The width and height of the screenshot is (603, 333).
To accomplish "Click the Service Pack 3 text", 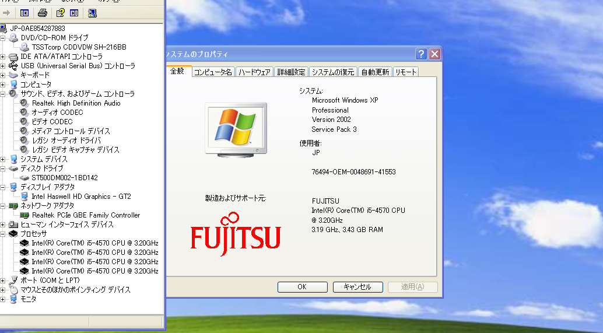I will [334, 129].
